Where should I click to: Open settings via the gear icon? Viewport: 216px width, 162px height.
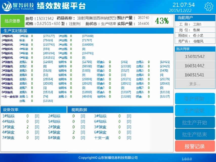(209, 7)
